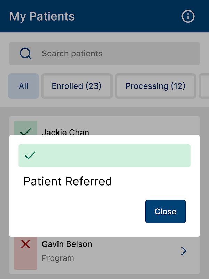Viewport: 209px width, 279px height.
Task: Select the partially visible tab after Processing
Action: (x=204, y=86)
